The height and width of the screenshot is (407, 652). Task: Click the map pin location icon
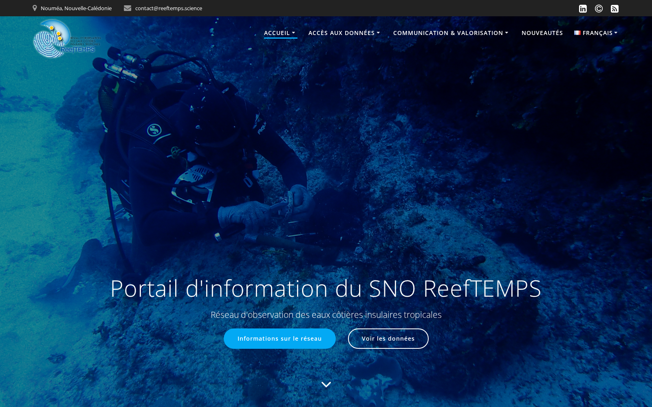point(35,8)
